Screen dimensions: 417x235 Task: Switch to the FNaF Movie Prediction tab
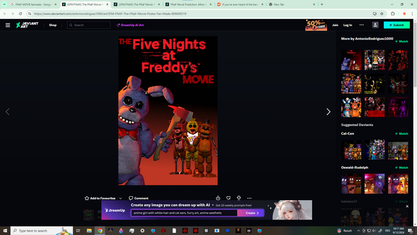point(188,4)
